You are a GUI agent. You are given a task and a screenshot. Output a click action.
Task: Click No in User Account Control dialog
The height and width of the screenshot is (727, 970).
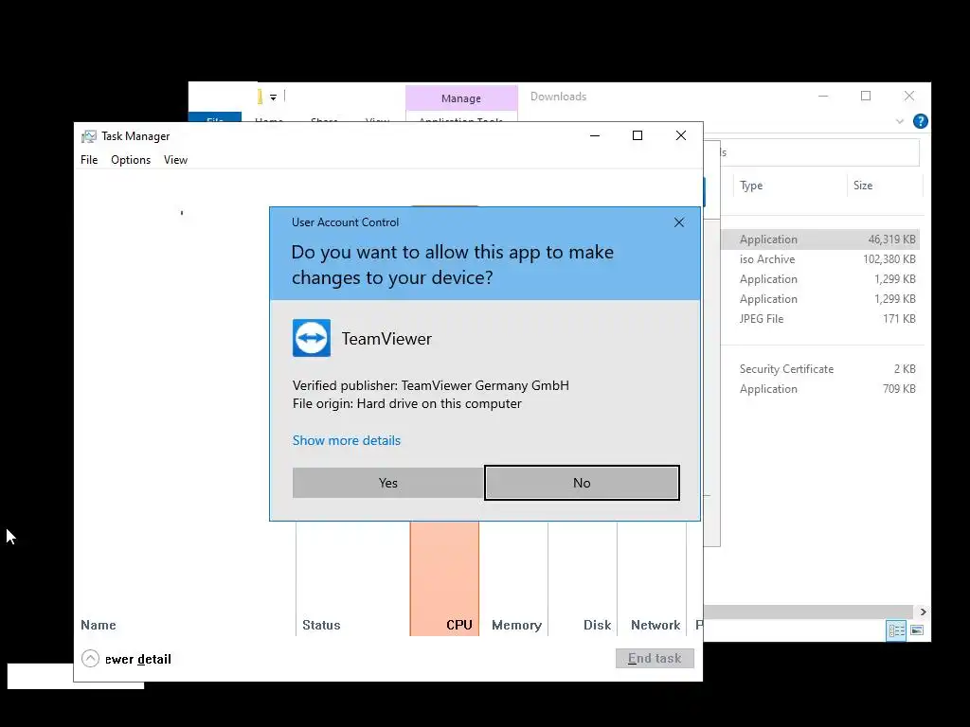click(x=582, y=483)
